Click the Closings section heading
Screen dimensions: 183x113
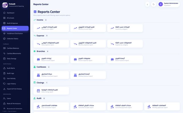(x=40, y=83)
